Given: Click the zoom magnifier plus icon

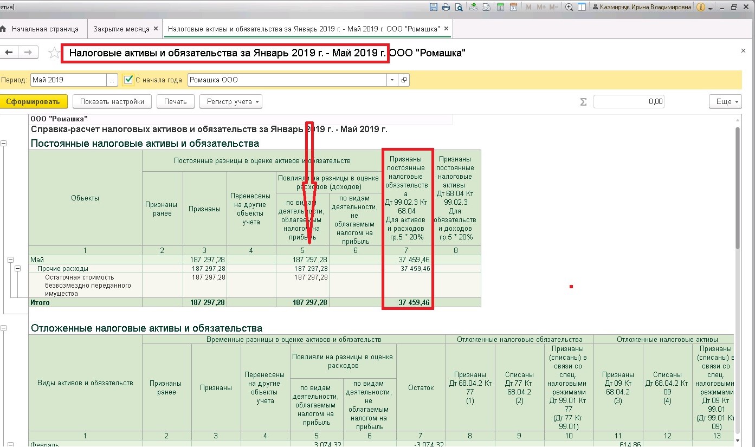Looking at the screenshot, I should tap(569, 7).
